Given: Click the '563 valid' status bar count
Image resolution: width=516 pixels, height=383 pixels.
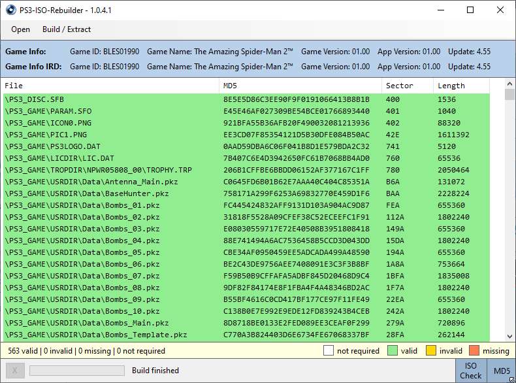Looking at the screenshot, I should coord(23,351).
